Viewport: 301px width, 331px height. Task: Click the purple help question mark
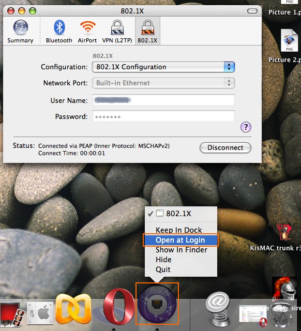coord(246,127)
